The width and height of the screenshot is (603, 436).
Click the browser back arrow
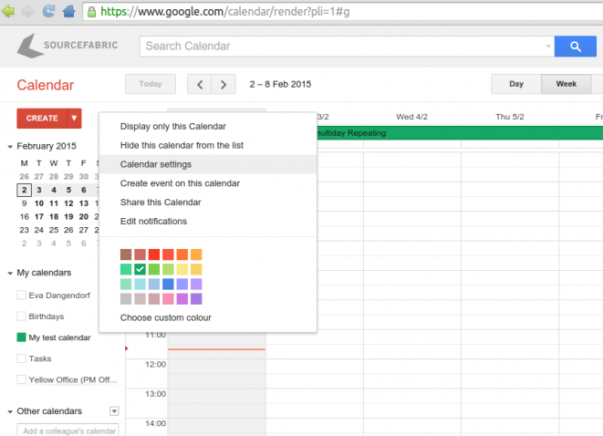[x=8, y=11]
